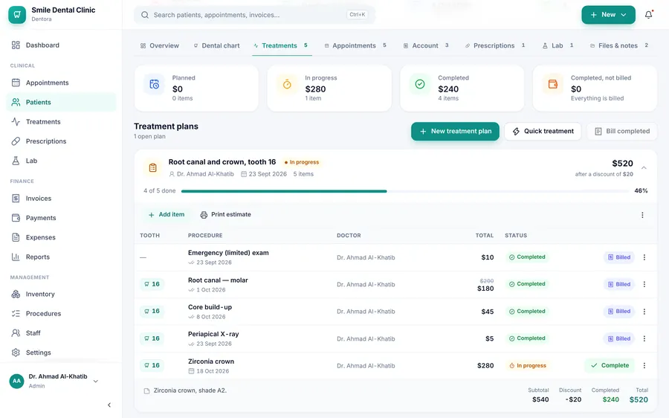Open Reports in the sidebar

[x=61, y=257]
